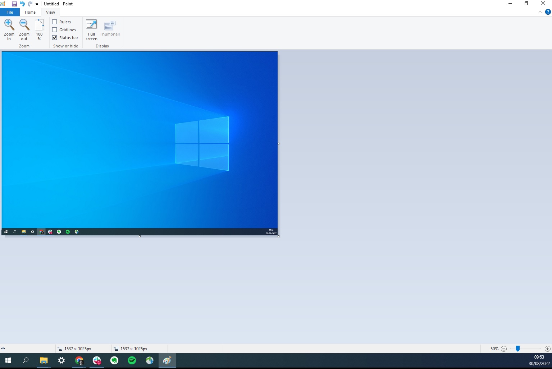The image size is (552, 369).
Task: Enable the Gridlines checkbox
Action: [54, 29]
